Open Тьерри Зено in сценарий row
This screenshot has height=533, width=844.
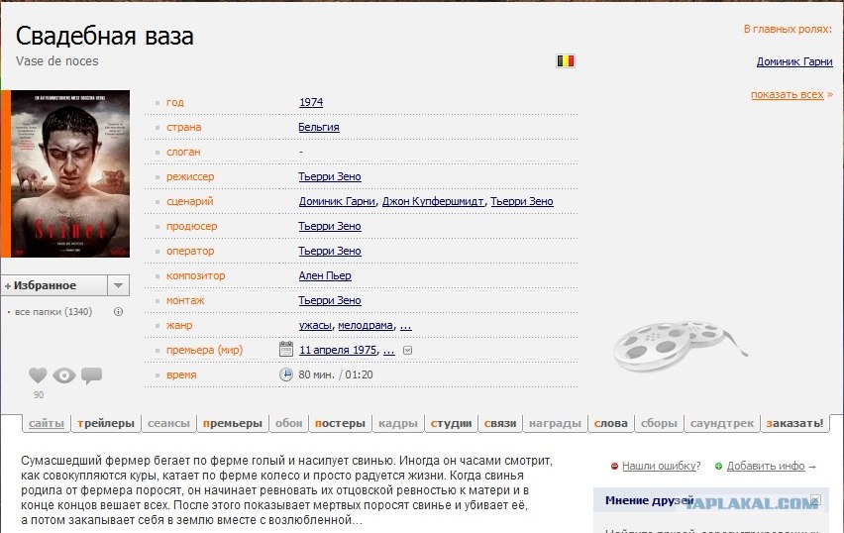tap(522, 201)
